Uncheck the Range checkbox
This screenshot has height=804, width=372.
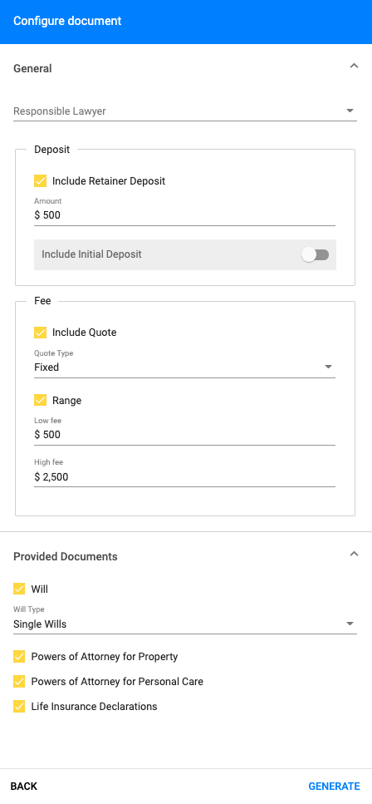[x=41, y=401]
